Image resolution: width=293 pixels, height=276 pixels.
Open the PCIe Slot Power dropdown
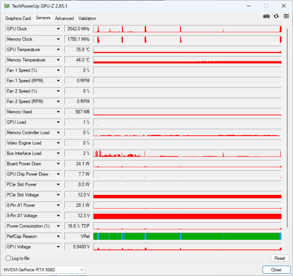(x=58, y=184)
